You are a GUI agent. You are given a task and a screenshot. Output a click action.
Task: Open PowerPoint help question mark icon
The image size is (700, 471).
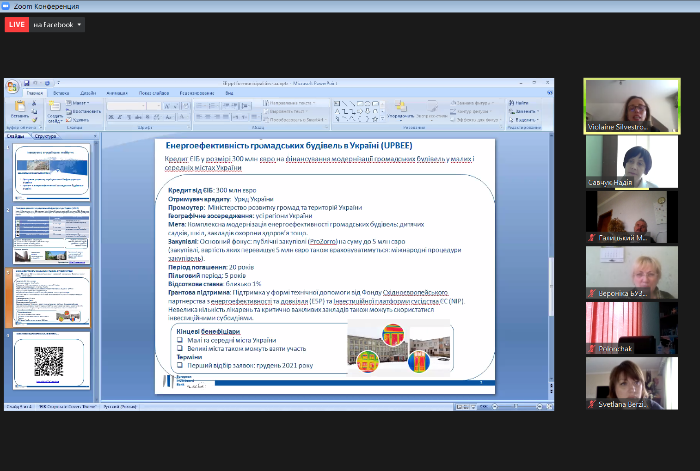click(x=550, y=92)
